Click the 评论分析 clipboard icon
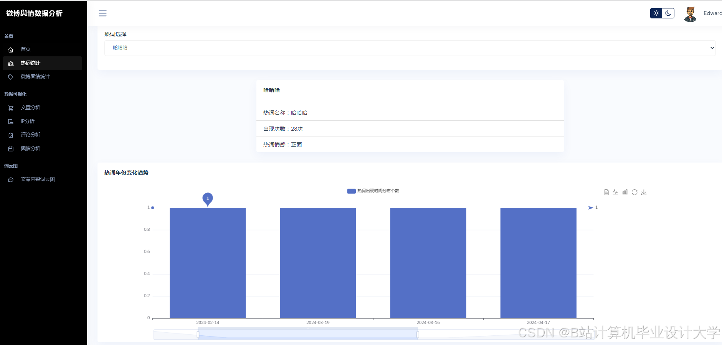The width and height of the screenshot is (722, 345). click(x=11, y=135)
